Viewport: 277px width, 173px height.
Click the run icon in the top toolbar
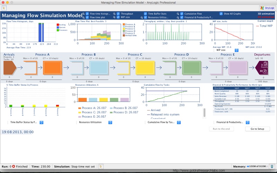4,8
